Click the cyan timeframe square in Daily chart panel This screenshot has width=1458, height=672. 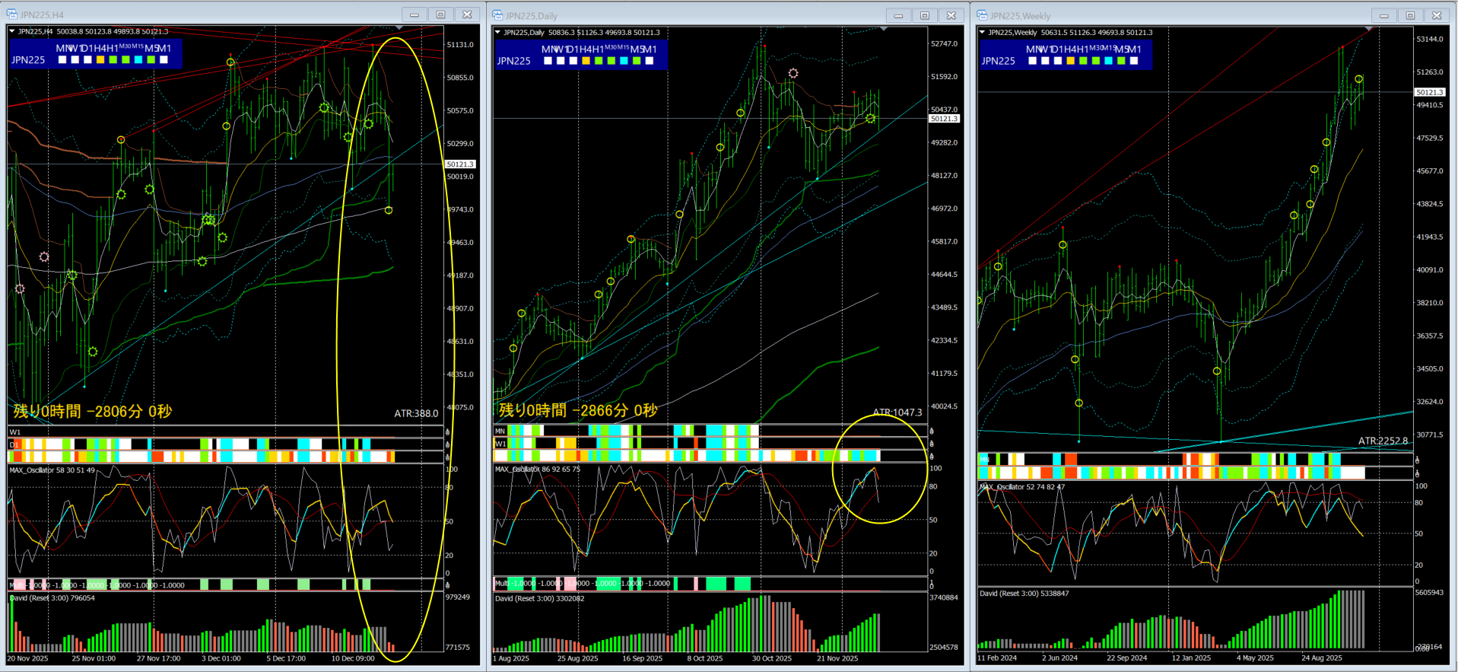pos(624,61)
